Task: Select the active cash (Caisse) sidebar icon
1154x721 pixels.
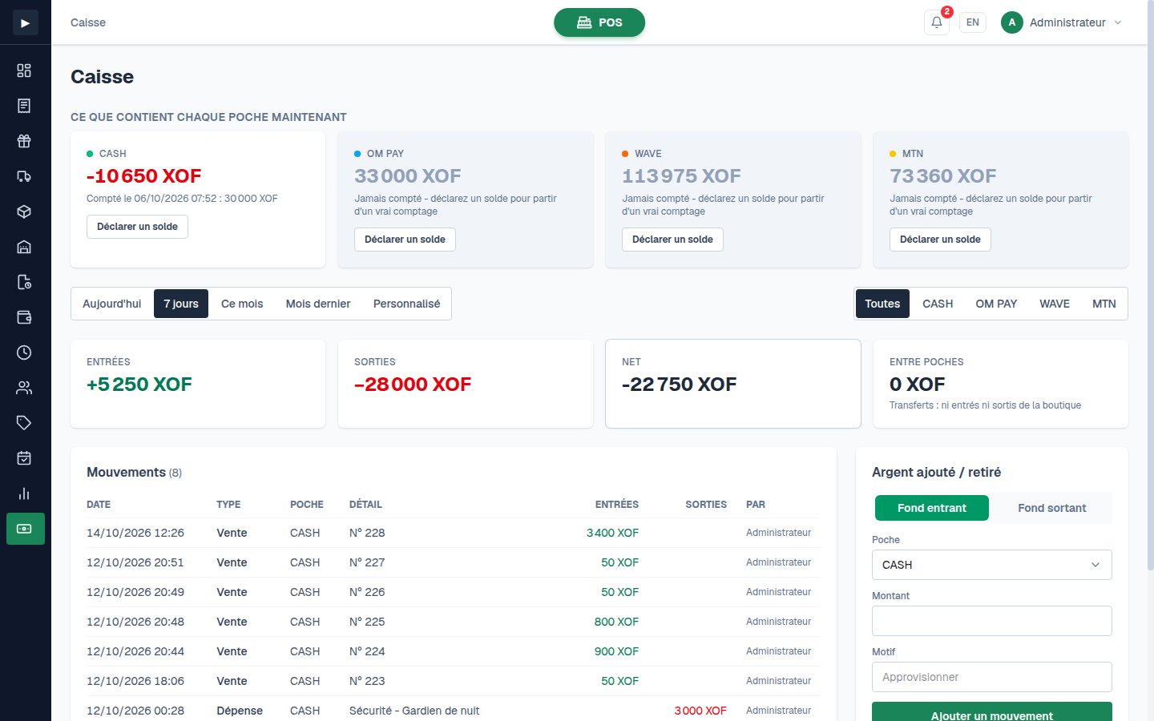Action: pyautogui.click(x=26, y=529)
